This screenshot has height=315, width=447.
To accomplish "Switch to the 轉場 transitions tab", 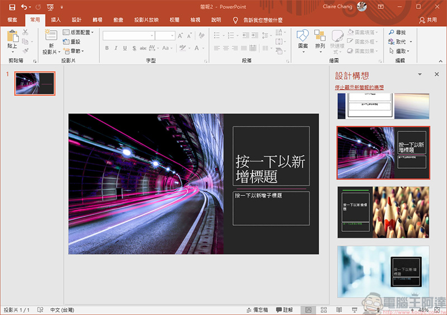I will (x=97, y=20).
